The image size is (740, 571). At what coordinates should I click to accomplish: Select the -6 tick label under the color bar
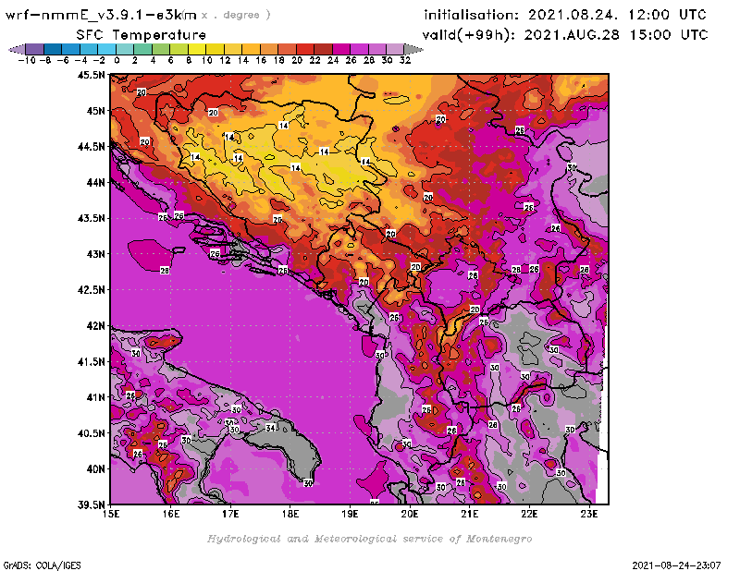[x=63, y=61]
